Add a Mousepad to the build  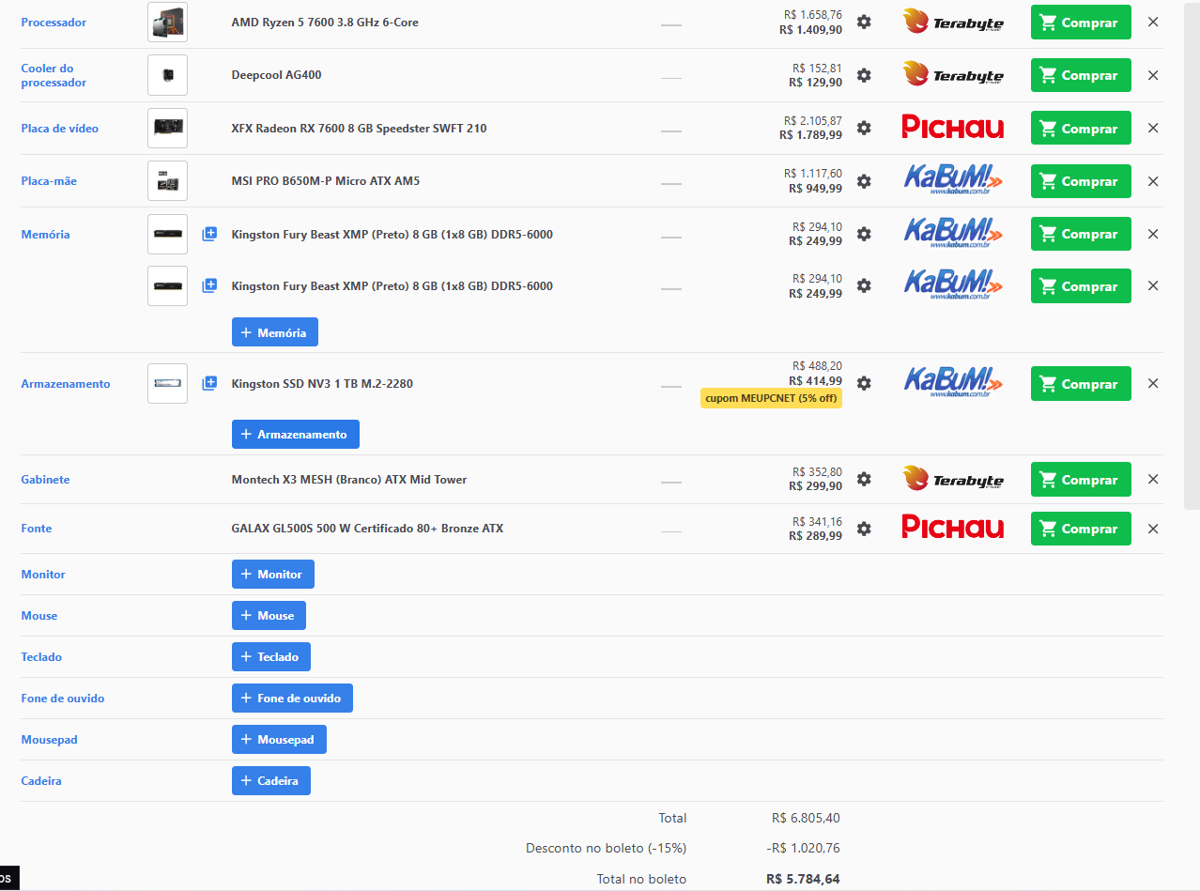point(279,739)
